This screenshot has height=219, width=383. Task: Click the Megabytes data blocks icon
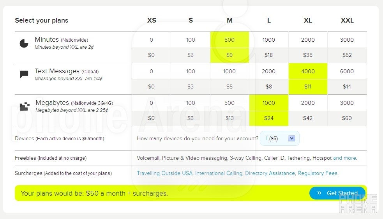(24, 106)
